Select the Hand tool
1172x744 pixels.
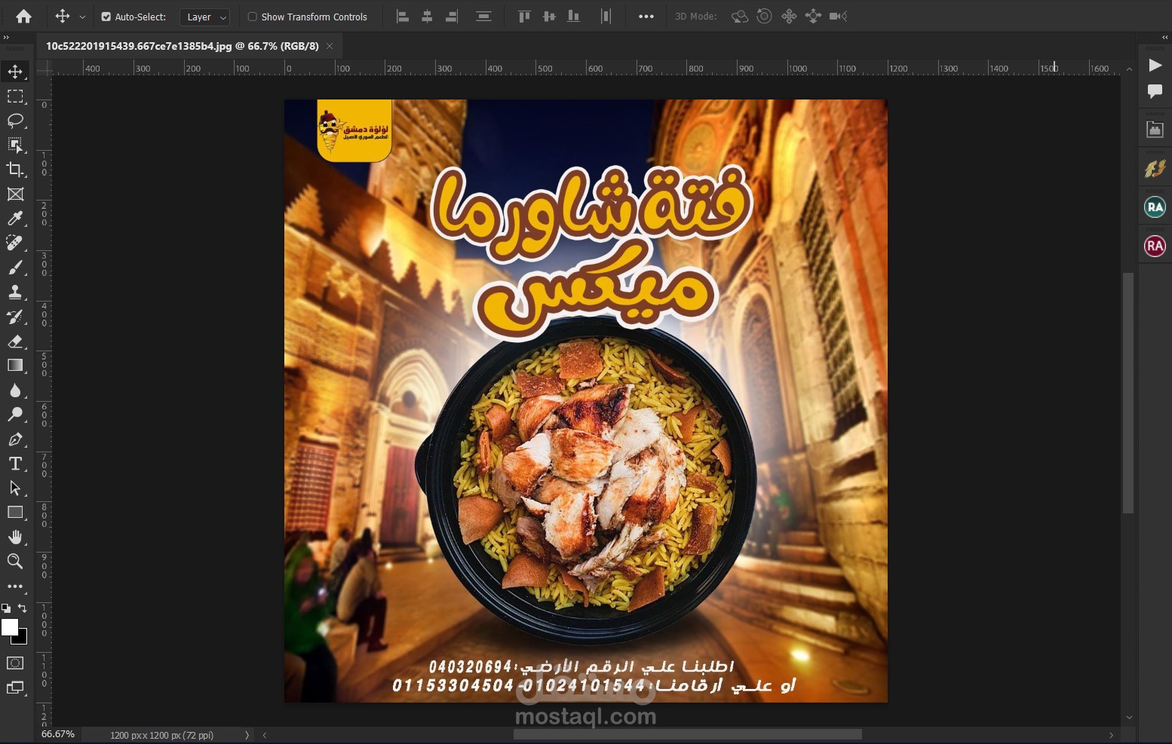[15, 537]
